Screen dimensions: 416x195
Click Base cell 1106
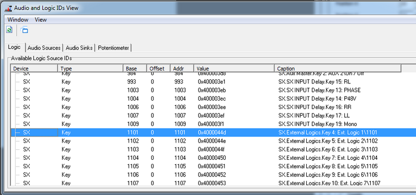(133, 175)
